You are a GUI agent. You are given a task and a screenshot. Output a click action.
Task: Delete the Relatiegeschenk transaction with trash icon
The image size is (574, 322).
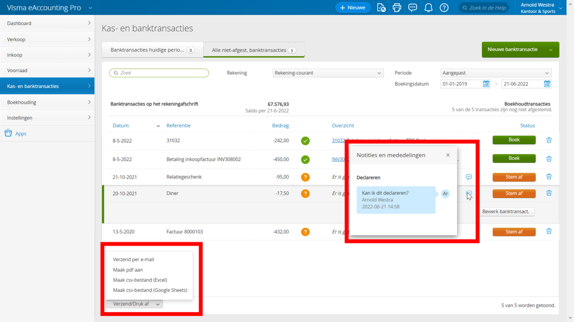click(549, 177)
